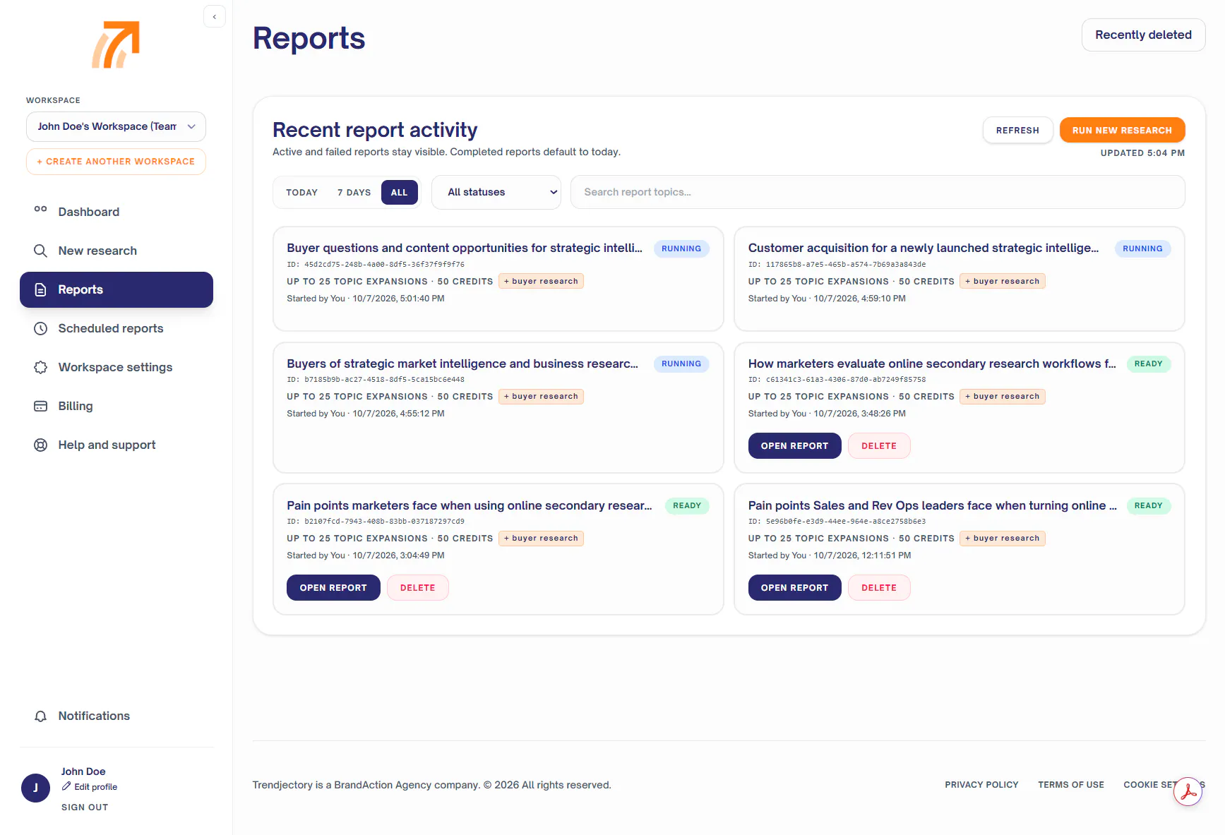Click the Recently deleted button

point(1144,35)
